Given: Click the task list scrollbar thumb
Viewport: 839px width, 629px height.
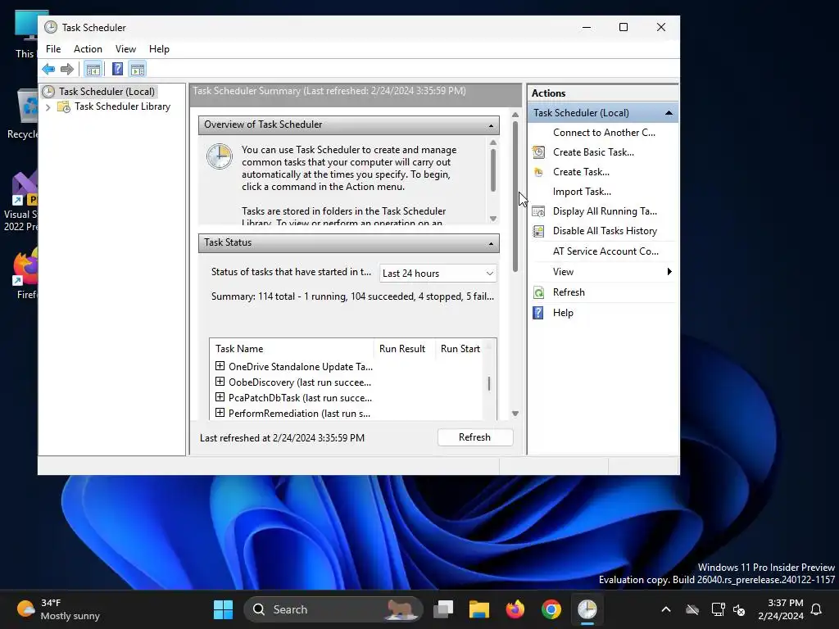Looking at the screenshot, I should (489, 383).
